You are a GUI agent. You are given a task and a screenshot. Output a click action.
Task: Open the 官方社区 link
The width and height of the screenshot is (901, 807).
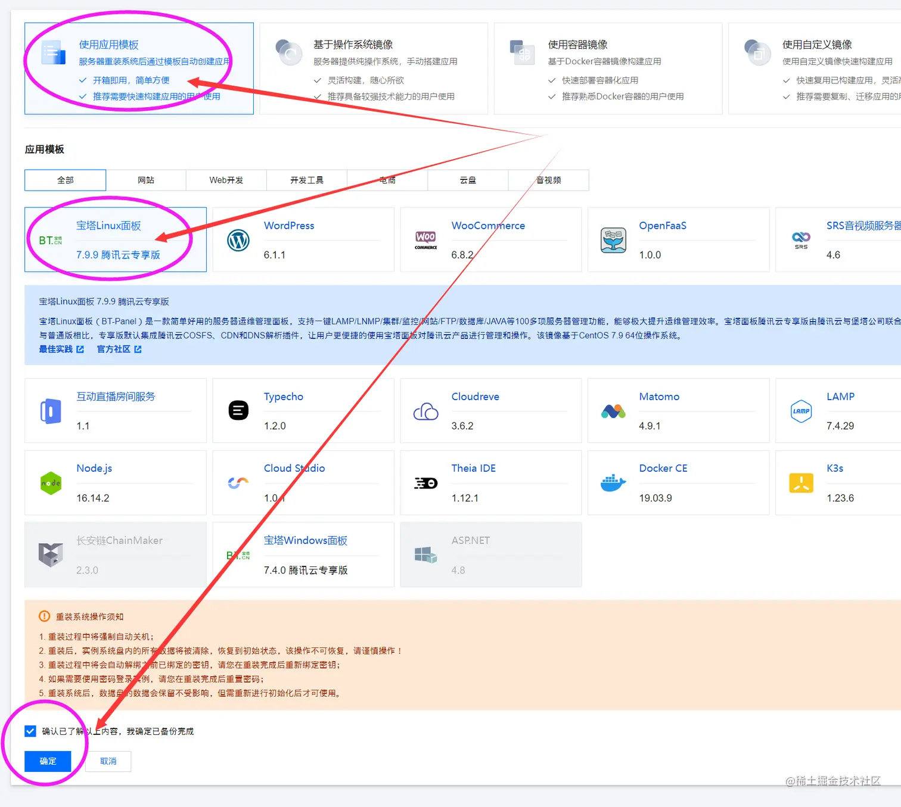[x=114, y=349]
